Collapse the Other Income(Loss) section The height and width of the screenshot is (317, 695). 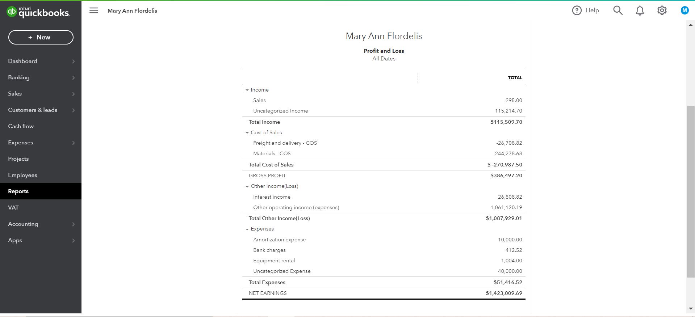click(247, 186)
